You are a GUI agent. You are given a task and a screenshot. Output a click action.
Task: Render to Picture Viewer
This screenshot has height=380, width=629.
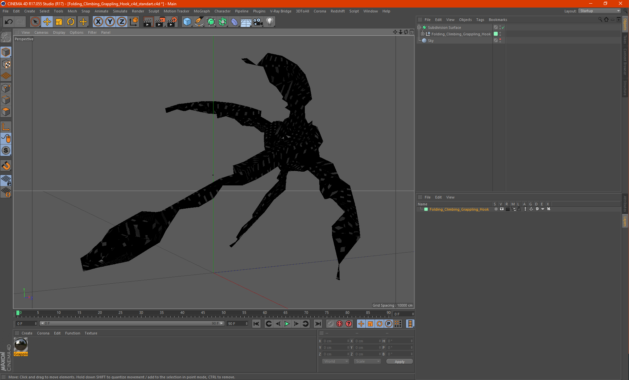click(160, 22)
